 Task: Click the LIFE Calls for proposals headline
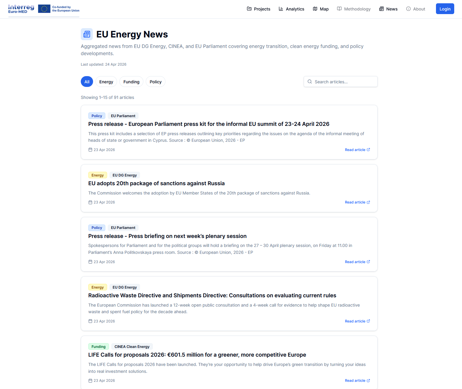point(197,355)
